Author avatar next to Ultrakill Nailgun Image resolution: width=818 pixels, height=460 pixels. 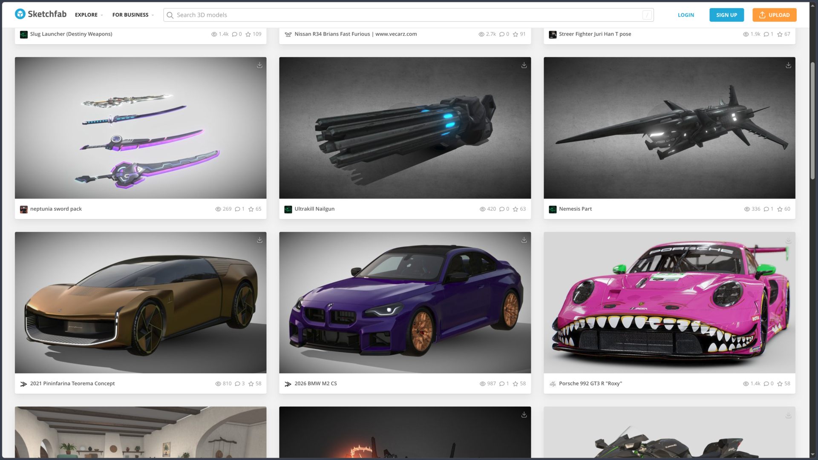click(288, 209)
